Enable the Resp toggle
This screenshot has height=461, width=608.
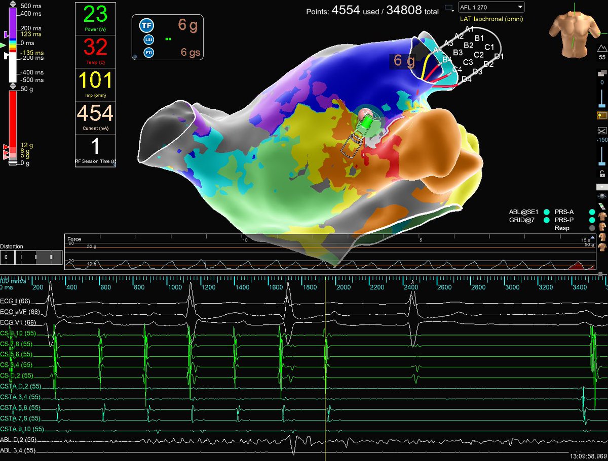tap(592, 228)
